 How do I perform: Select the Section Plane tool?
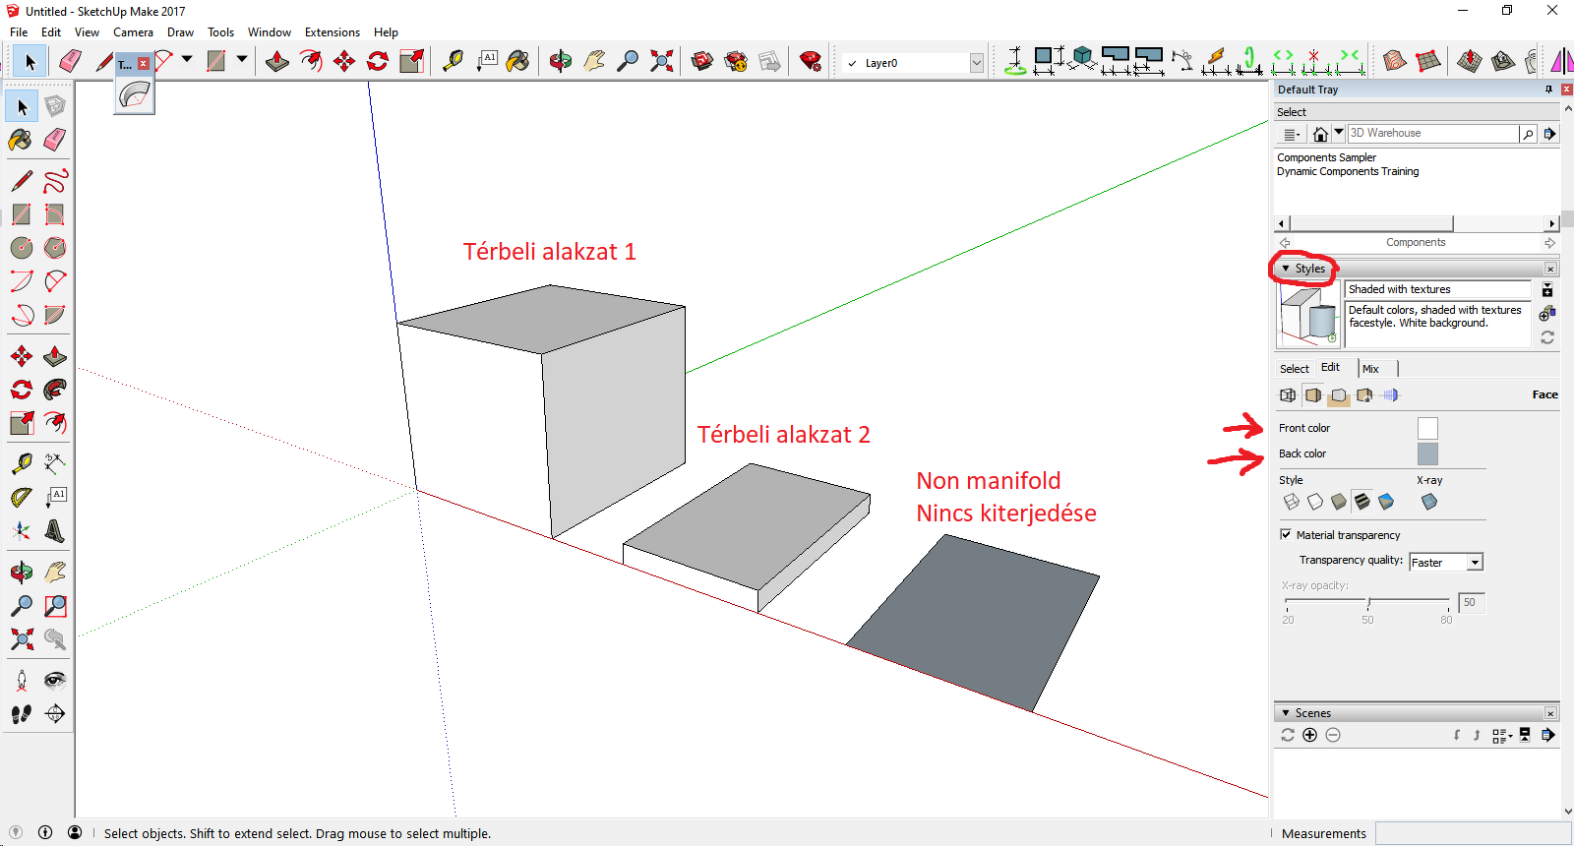pyautogui.click(x=55, y=714)
